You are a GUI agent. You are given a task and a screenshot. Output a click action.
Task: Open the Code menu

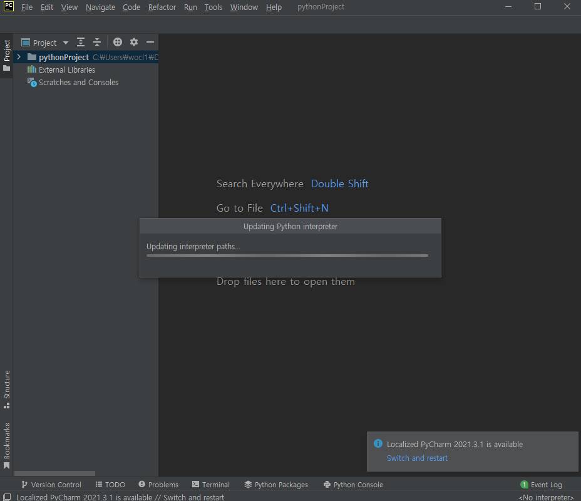[131, 7]
